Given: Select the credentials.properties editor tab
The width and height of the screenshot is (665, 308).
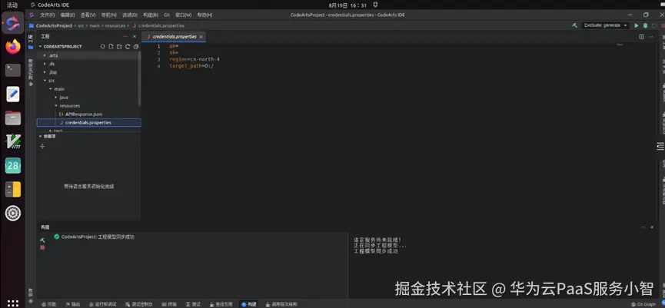Looking at the screenshot, I should (174, 37).
